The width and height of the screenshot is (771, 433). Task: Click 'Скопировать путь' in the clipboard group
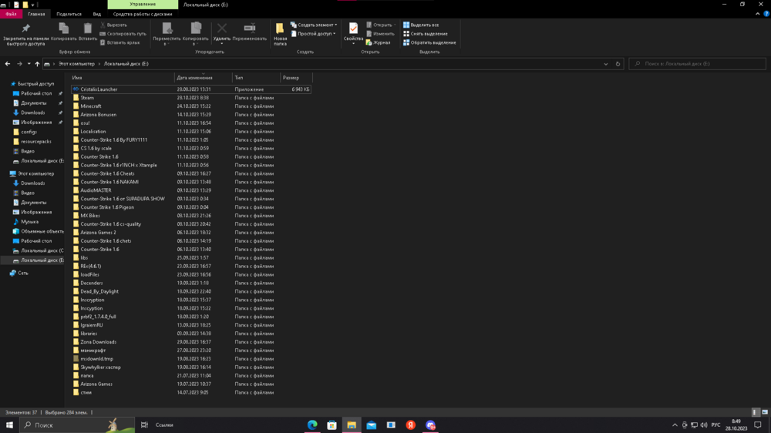click(x=123, y=33)
